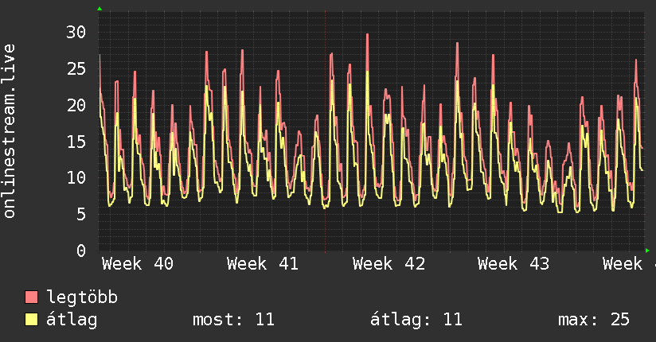Click the y-axis value 10
Screen dimensions: 656x342
[76, 178]
